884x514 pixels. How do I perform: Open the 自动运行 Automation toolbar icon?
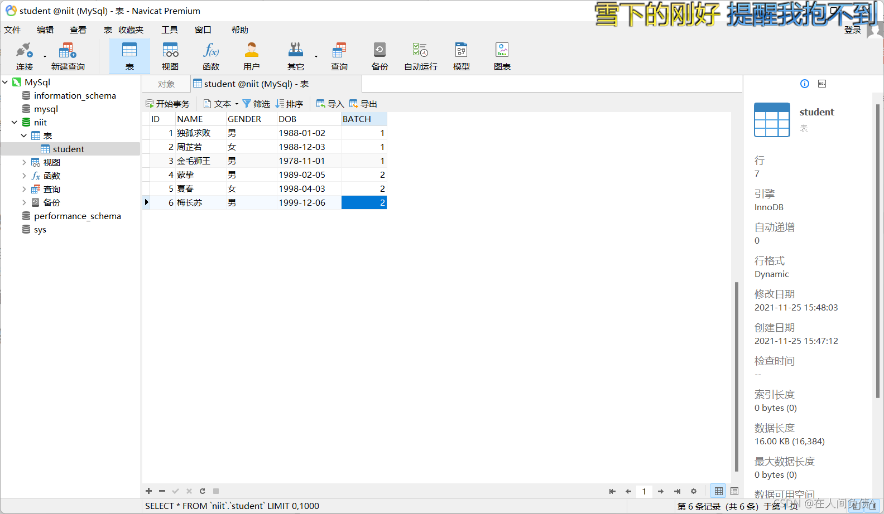[x=421, y=56]
